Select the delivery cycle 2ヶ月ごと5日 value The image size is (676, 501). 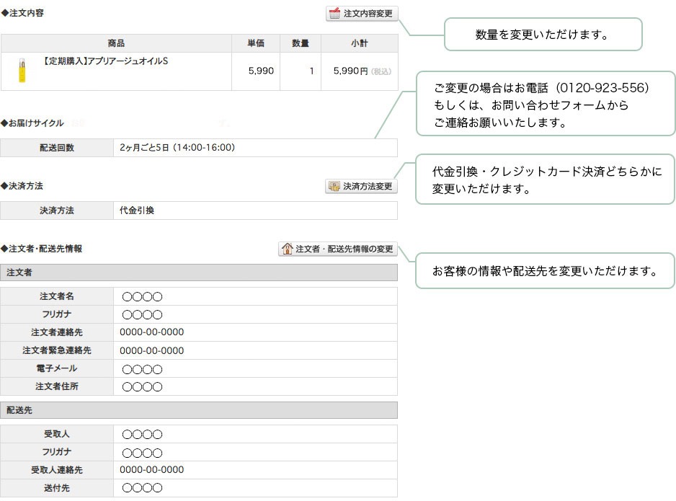coord(177,148)
